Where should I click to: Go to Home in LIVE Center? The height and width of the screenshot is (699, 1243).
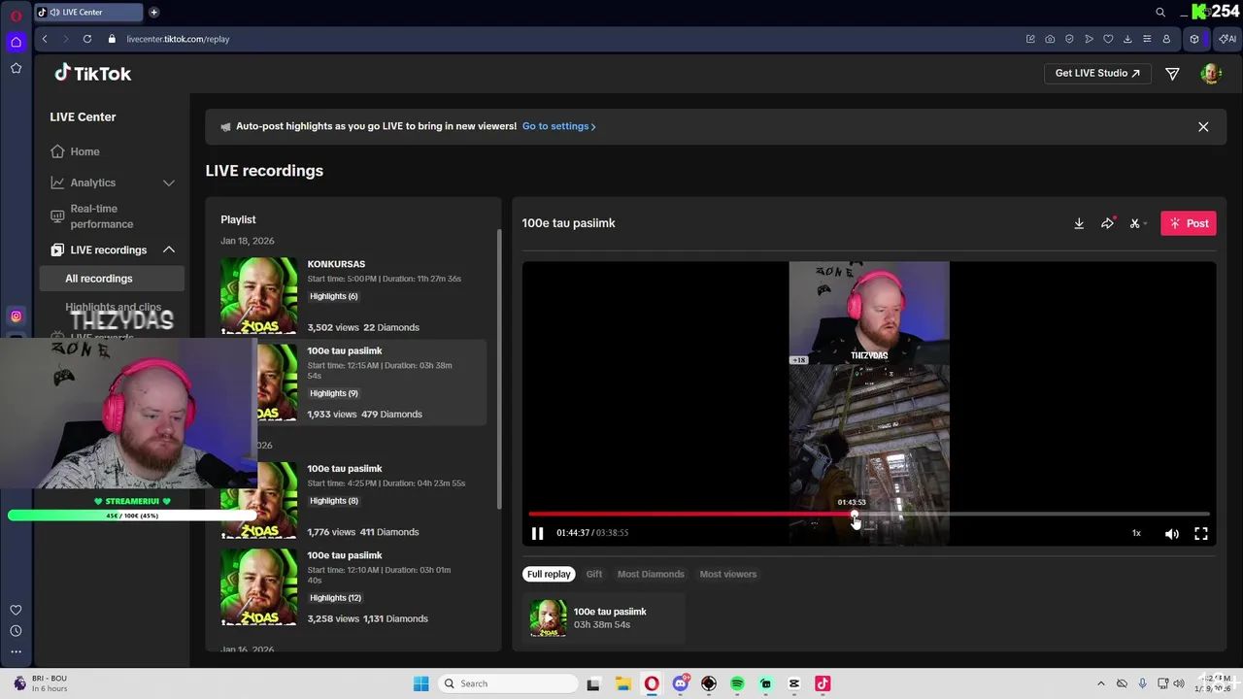pyautogui.click(x=84, y=151)
